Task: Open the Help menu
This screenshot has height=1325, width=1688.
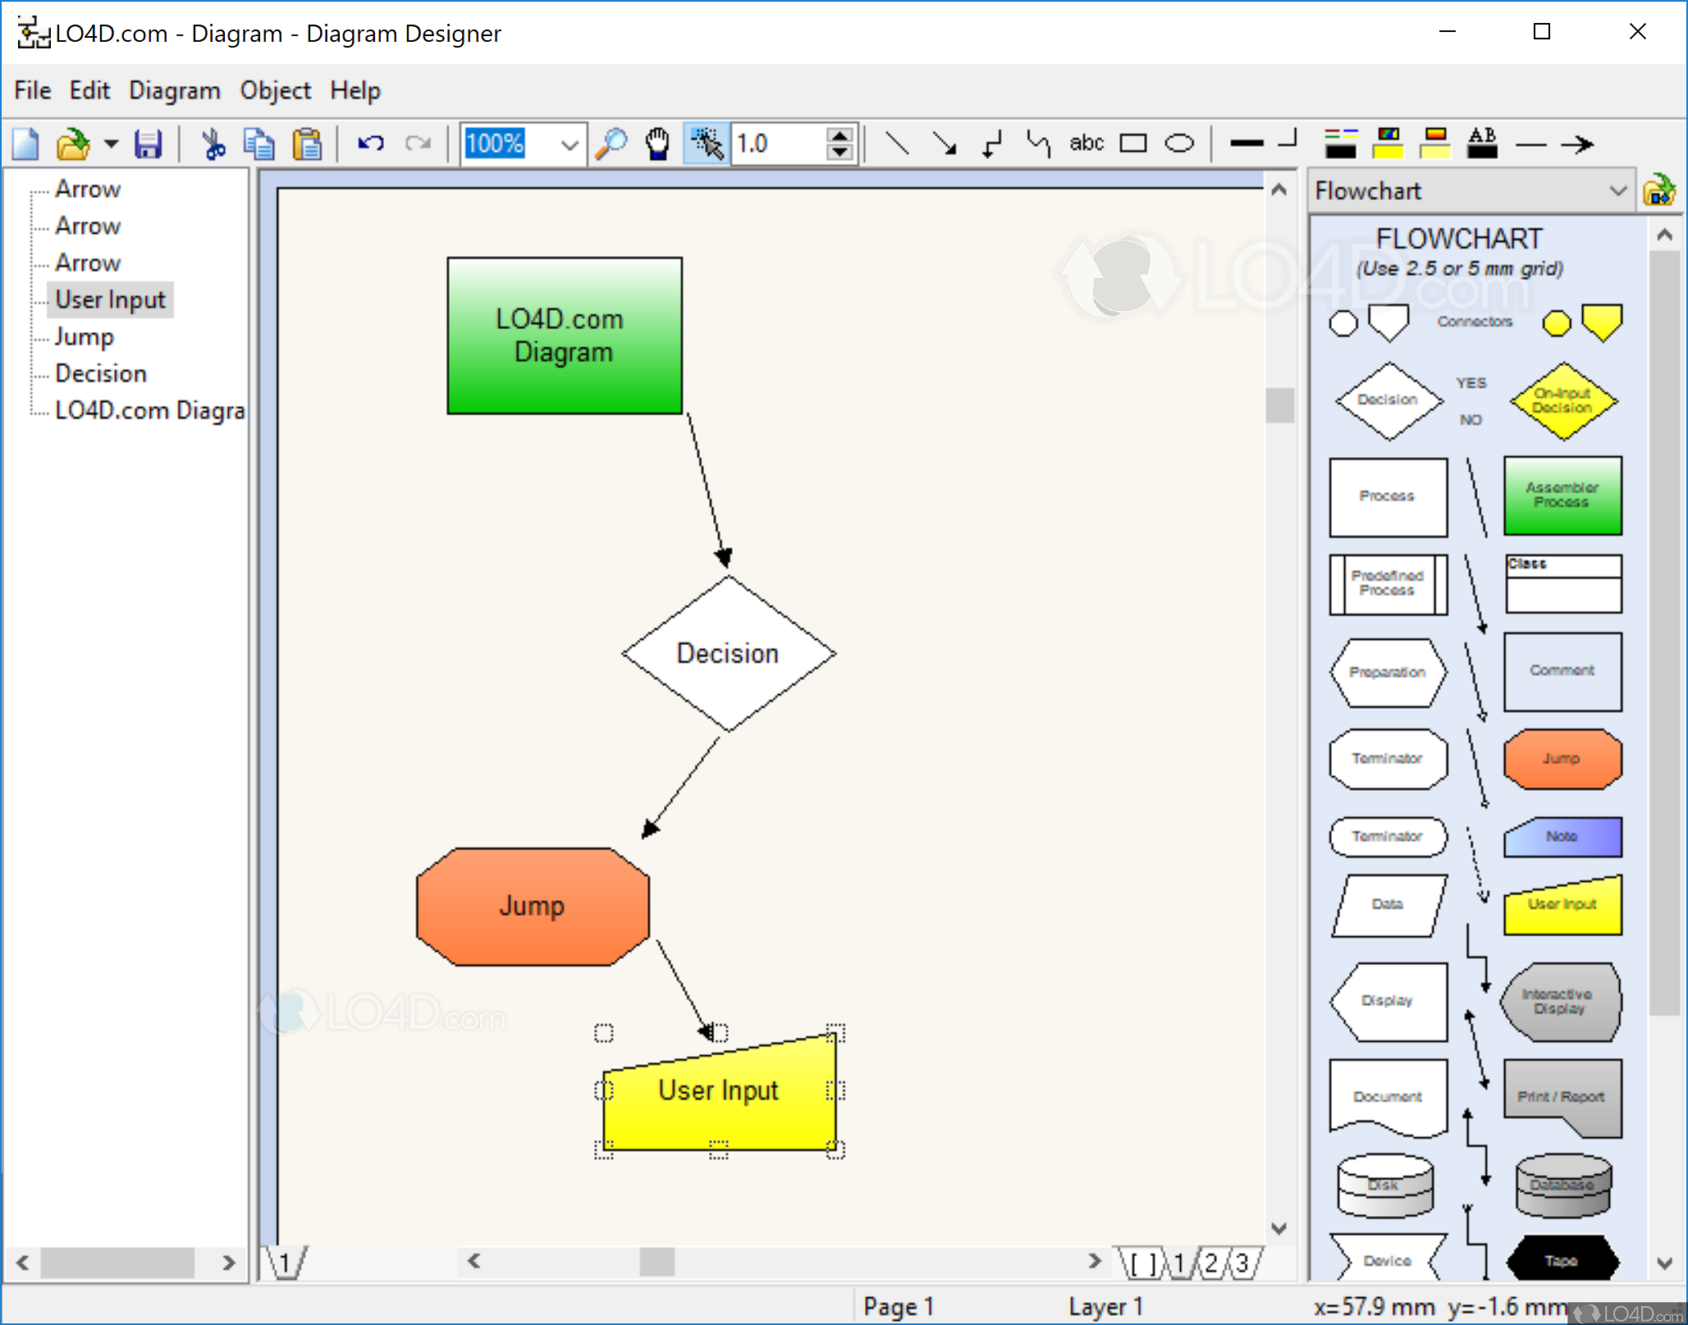Action: click(355, 90)
